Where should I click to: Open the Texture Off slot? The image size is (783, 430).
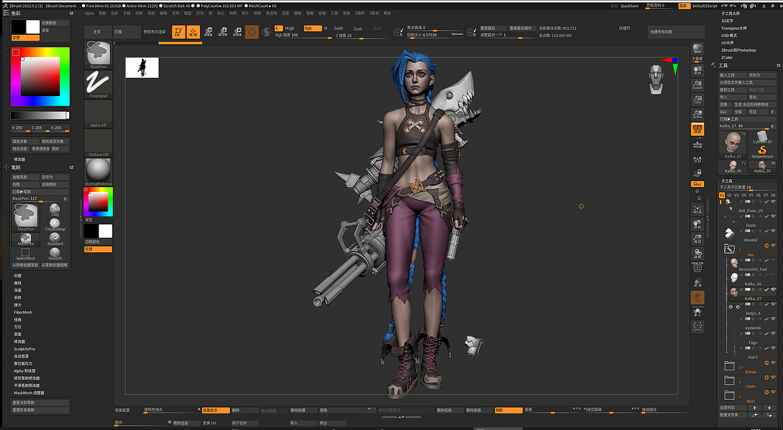click(98, 143)
